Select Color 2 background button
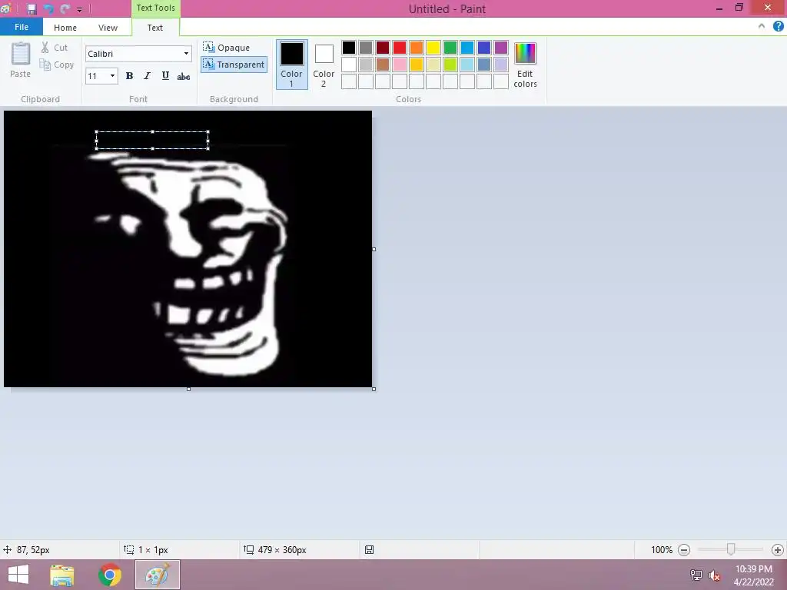Screen dimensions: 787x590 (324, 65)
